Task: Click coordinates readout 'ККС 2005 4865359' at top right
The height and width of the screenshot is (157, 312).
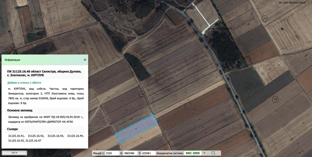Action: [x=292, y=3]
